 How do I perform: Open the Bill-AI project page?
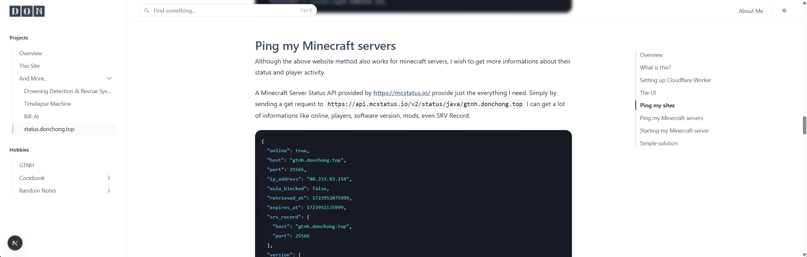(x=31, y=117)
